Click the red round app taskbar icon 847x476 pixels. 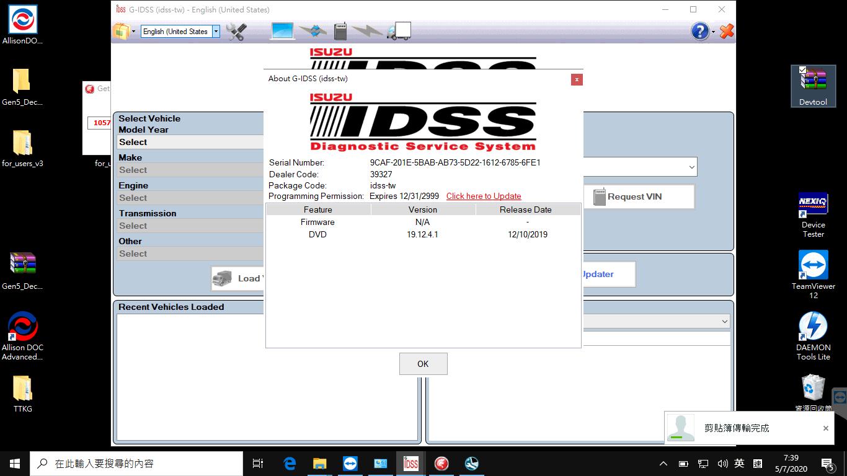(441, 464)
